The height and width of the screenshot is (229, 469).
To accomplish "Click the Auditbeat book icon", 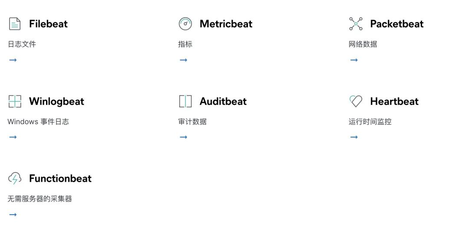I will pyautogui.click(x=185, y=101).
